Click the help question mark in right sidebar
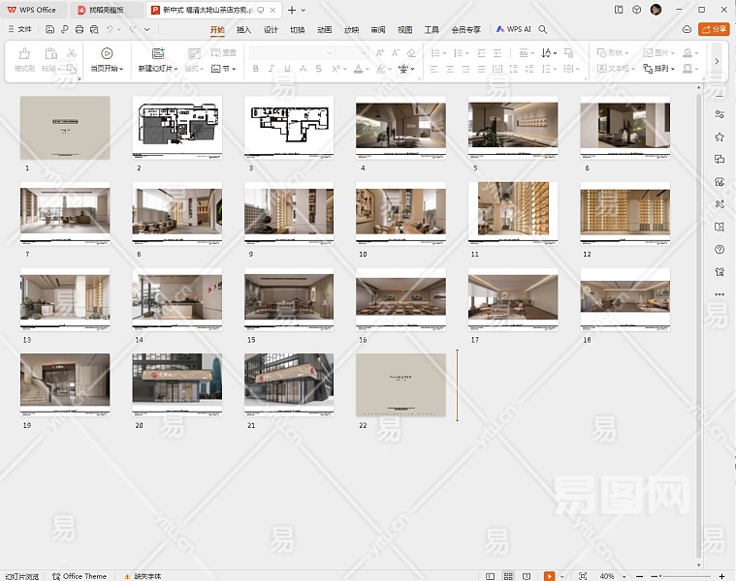The height and width of the screenshot is (581, 736). [719, 249]
